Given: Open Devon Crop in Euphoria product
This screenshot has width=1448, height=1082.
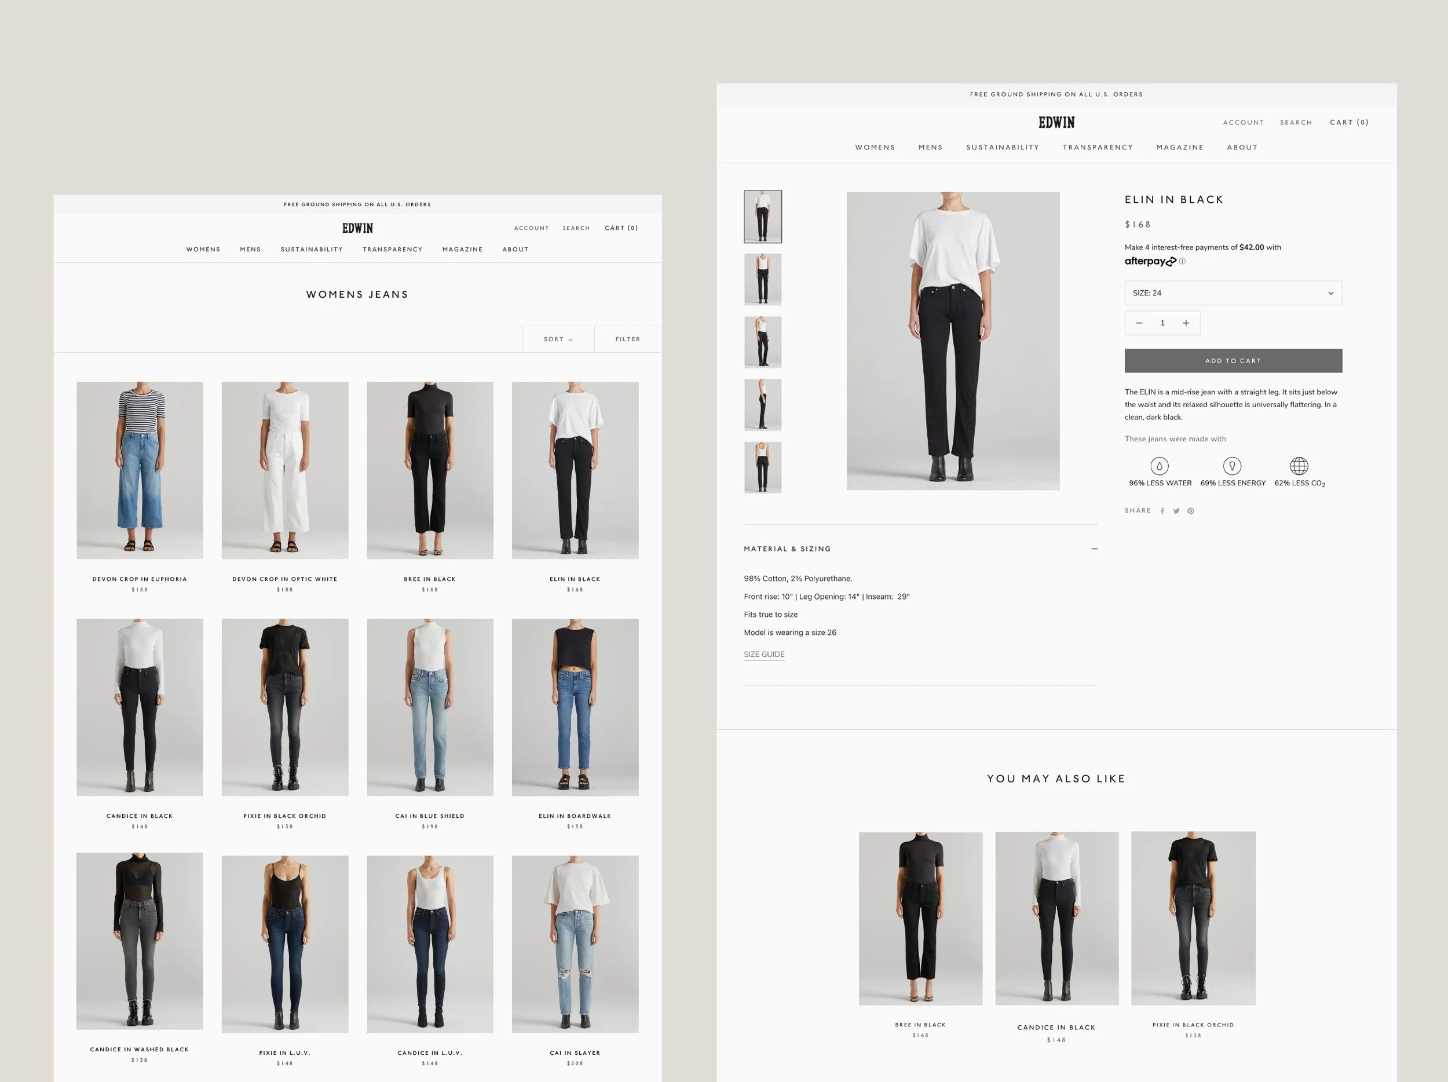Looking at the screenshot, I should point(140,470).
